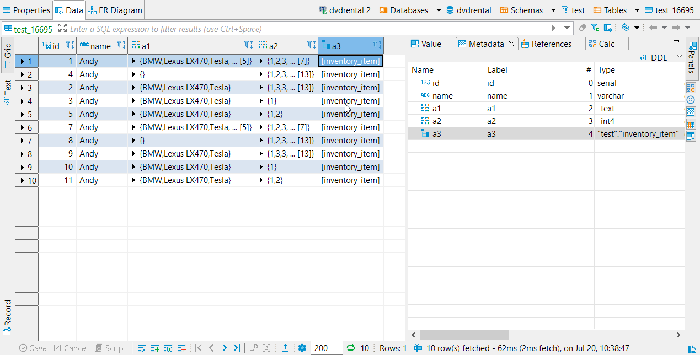Go to first row navigation arrow
The height and width of the screenshot is (355, 700).
pos(199,348)
